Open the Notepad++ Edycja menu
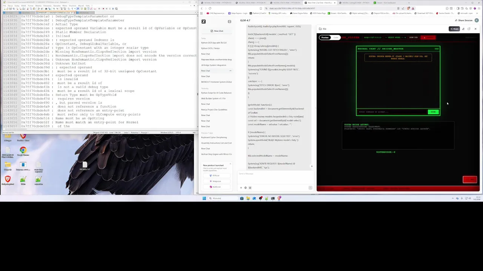Screen dimensions: 483x271 [10, 6]
